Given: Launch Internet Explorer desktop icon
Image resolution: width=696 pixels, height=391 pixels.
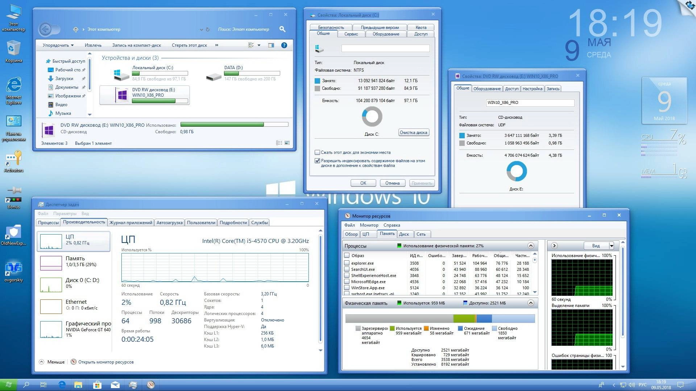Looking at the screenshot, I should (x=13, y=91).
